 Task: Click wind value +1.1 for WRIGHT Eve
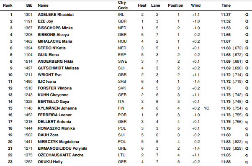click(x=195, y=75)
